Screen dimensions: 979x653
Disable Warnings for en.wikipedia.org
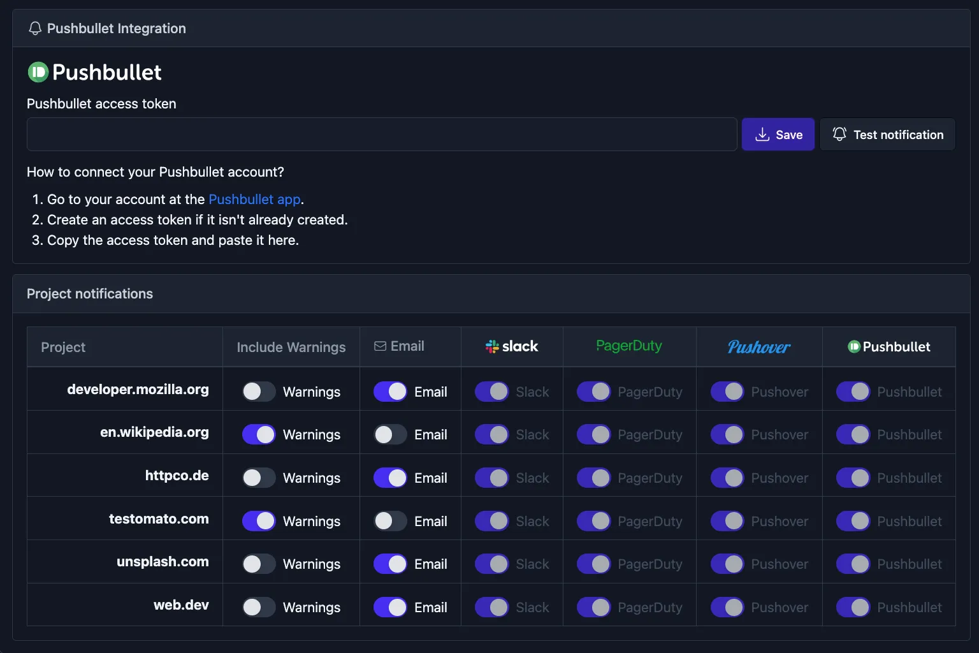(258, 434)
